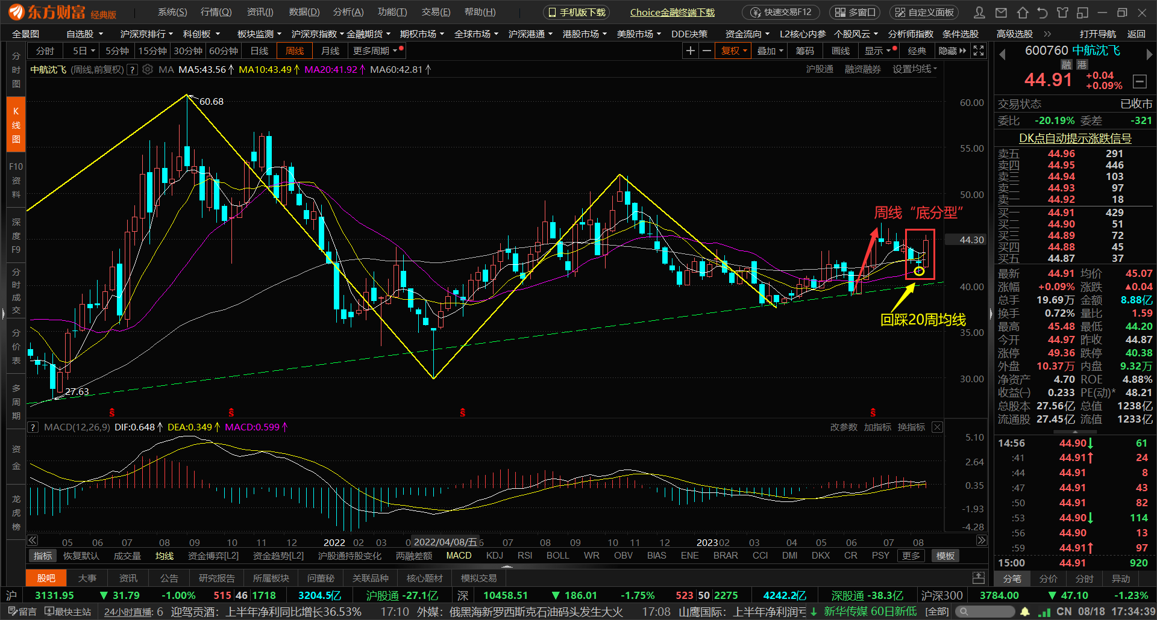Go to previous stock arrow

click(x=1002, y=55)
